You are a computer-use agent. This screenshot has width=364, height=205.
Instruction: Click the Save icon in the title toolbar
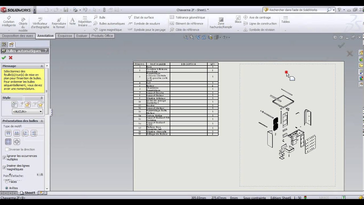click(x=66, y=10)
